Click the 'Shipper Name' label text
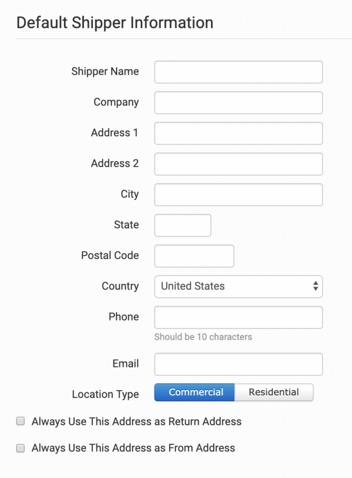The width and height of the screenshot is (352, 478). click(105, 71)
